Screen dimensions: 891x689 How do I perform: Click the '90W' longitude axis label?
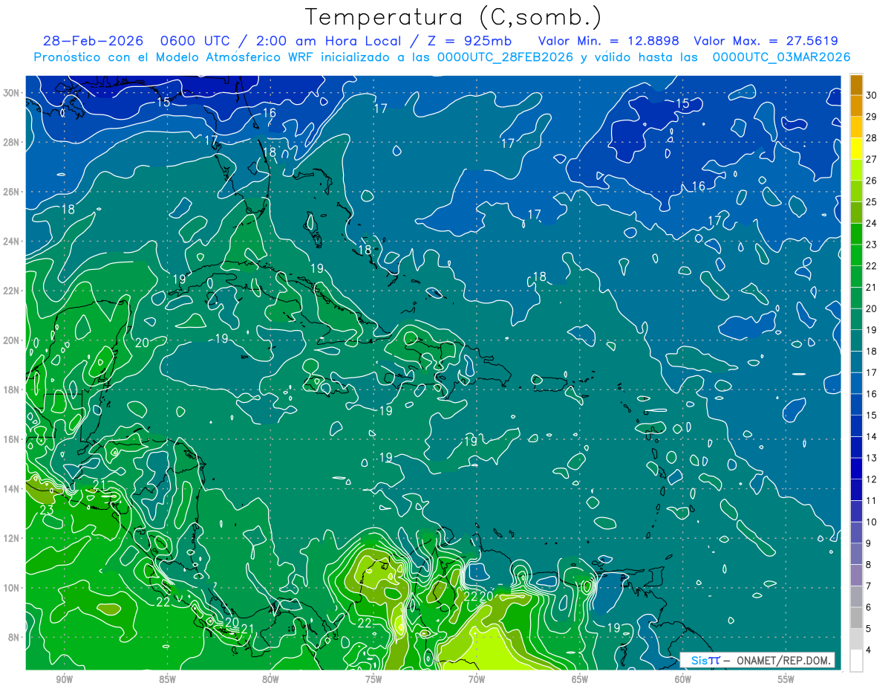click(x=64, y=680)
